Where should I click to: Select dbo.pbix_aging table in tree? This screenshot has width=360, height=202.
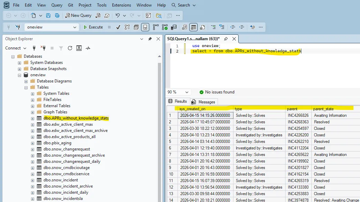(x=57, y=143)
